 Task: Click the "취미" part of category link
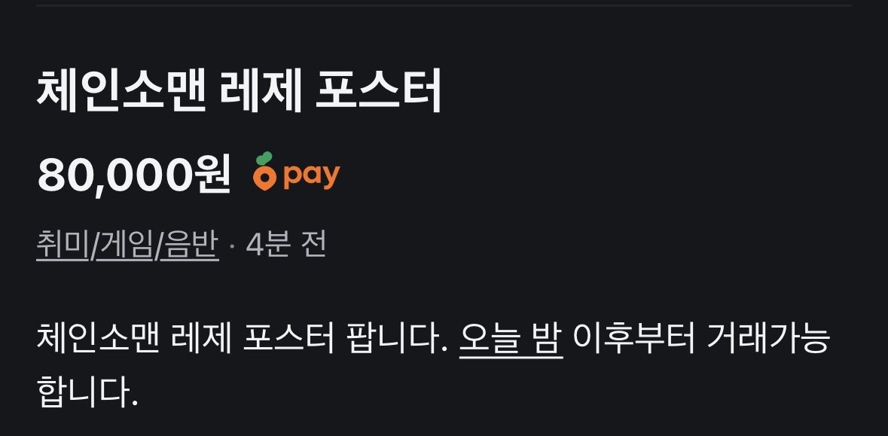62,245
